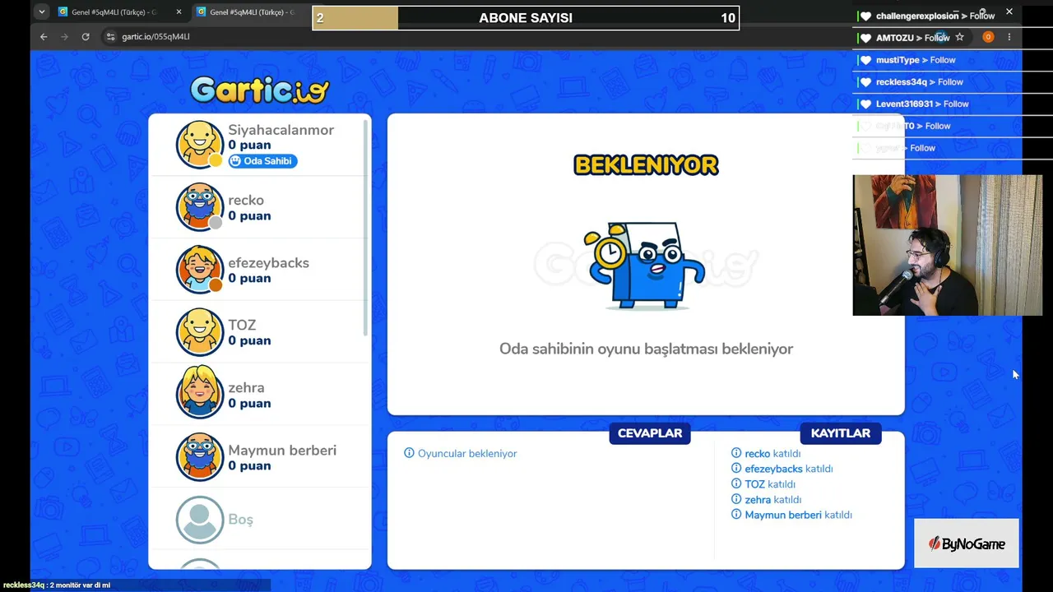Click the ABONE SAYISI progress bar
This screenshot has width=1053, height=592.
(526, 18)
